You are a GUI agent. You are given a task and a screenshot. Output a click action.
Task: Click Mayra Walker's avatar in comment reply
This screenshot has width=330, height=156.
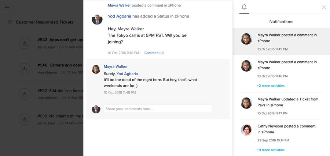pyautogui.click(x=96, y=69)
